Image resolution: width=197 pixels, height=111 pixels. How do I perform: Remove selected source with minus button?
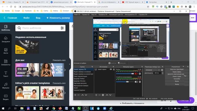(99, 95)
